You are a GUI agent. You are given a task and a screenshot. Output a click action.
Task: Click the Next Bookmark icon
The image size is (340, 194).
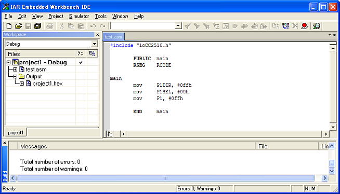click(x=244, y=26)
